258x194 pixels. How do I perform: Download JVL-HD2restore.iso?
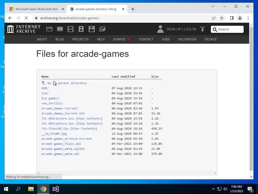pyautogui.click(x=58, y=118)
